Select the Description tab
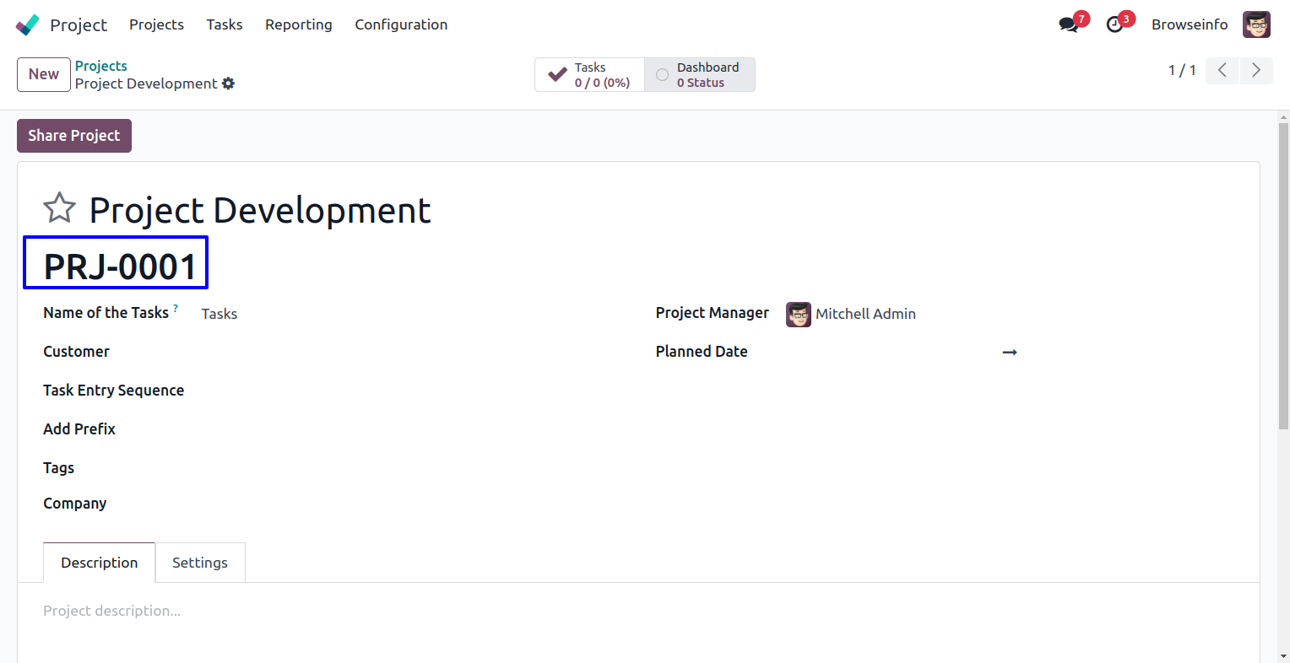 99,563
